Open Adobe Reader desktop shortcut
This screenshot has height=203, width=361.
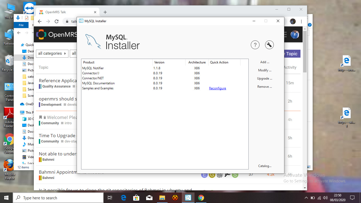tap(9, 118)
